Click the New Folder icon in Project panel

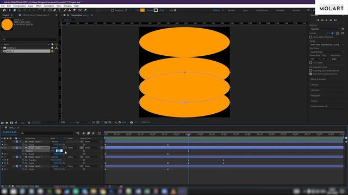7,123
